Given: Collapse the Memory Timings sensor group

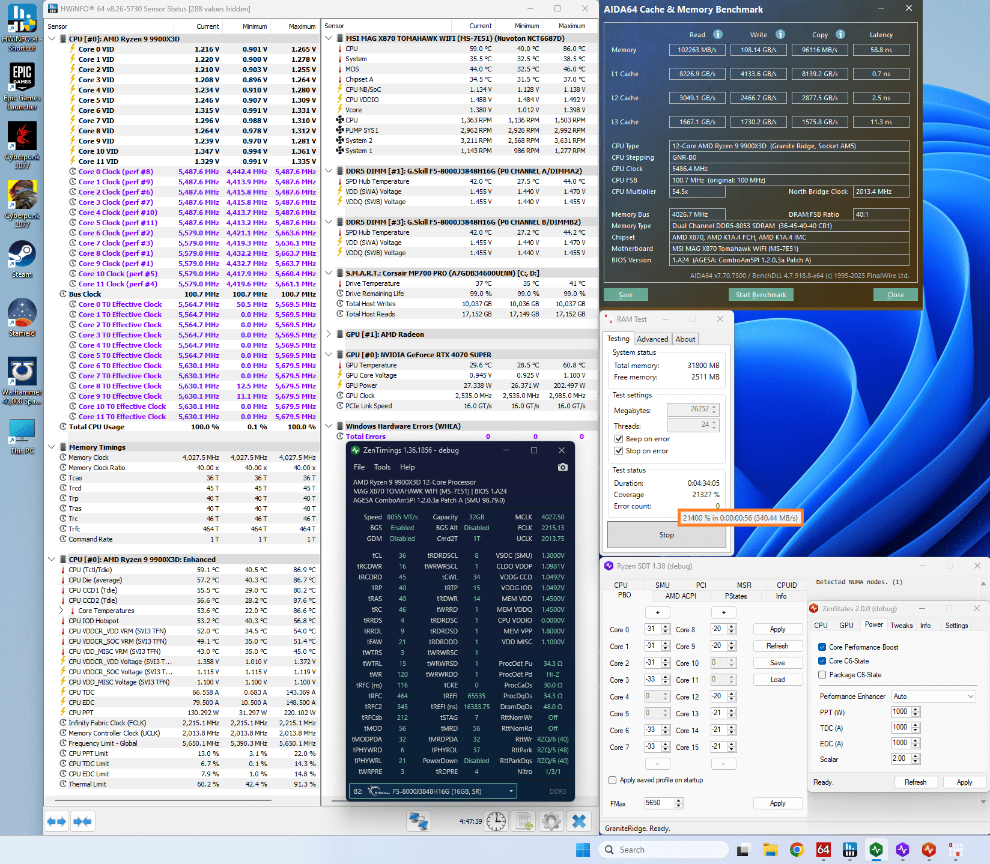Looking at the screenshot, I should tap(52, 447).
